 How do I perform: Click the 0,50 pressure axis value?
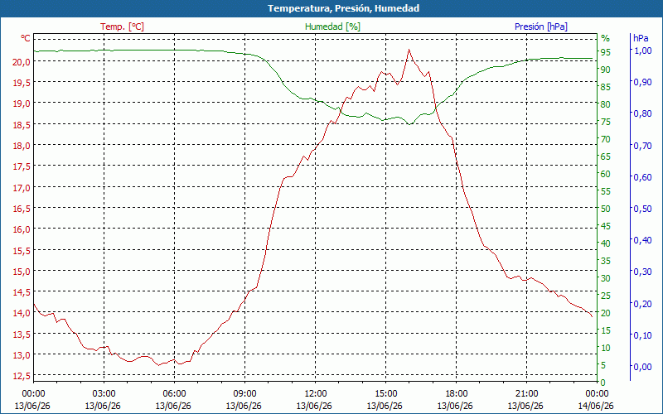pos(642,209)
